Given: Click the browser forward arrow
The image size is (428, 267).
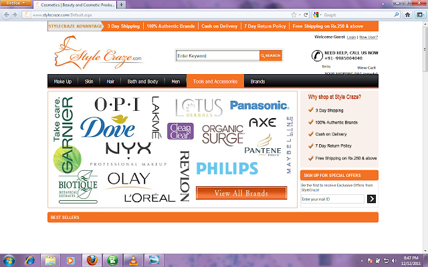Looking at the screenshot, I should pyautogui.click(x=15, y=15).
